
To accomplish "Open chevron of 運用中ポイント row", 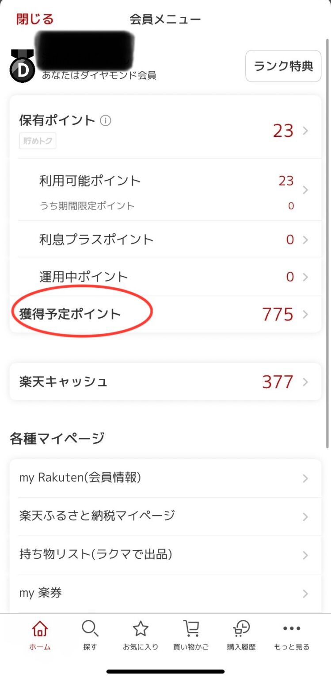I will (305, 277).
